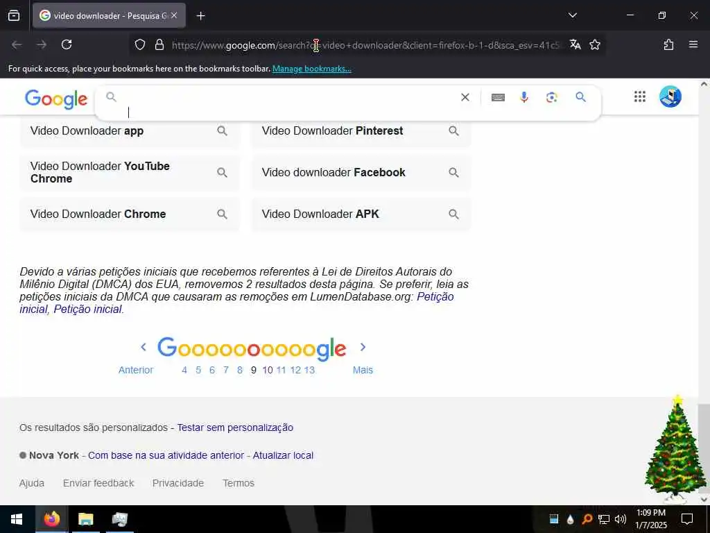Screen dimensions: 710x533
Task: Open the Extensions puzzle icon
Action: pos(668,44)
